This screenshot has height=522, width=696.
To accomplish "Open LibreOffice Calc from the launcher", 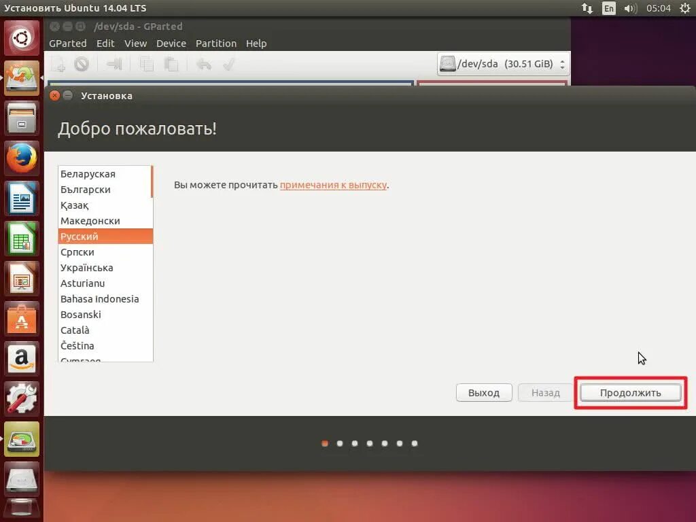I will point(21,239).
